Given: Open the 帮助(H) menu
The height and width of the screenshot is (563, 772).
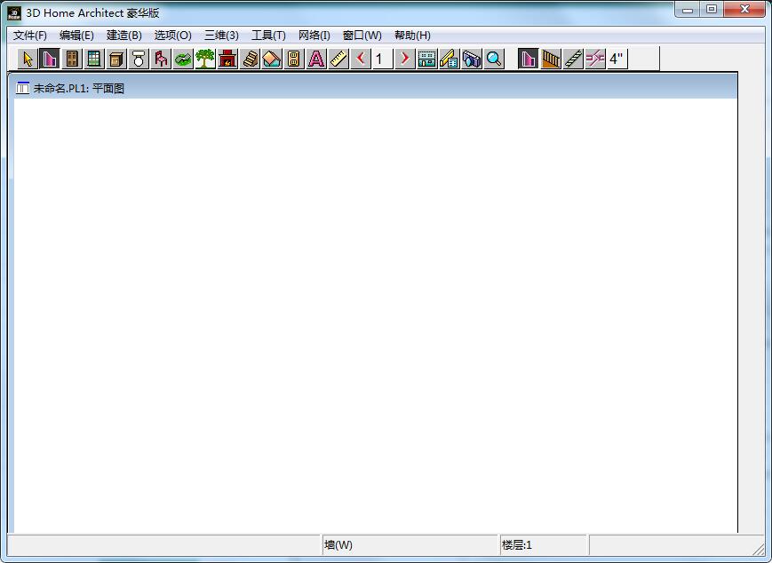Looking at the screenshot, I should pos(412,36).
